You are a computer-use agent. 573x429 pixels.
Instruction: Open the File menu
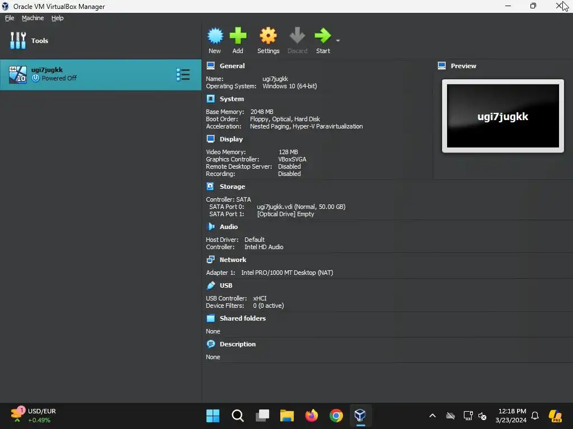coord(10,18)
